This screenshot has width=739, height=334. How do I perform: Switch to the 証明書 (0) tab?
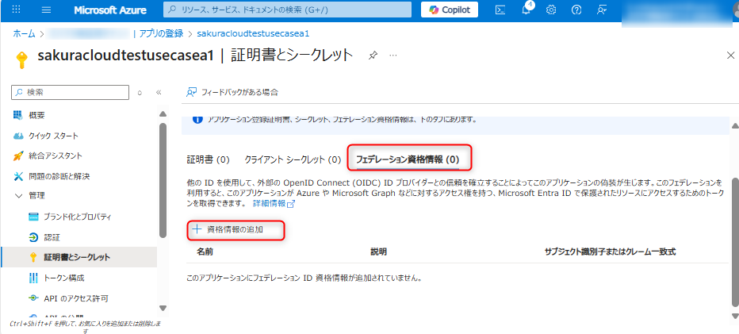click(x=208, y=160)
